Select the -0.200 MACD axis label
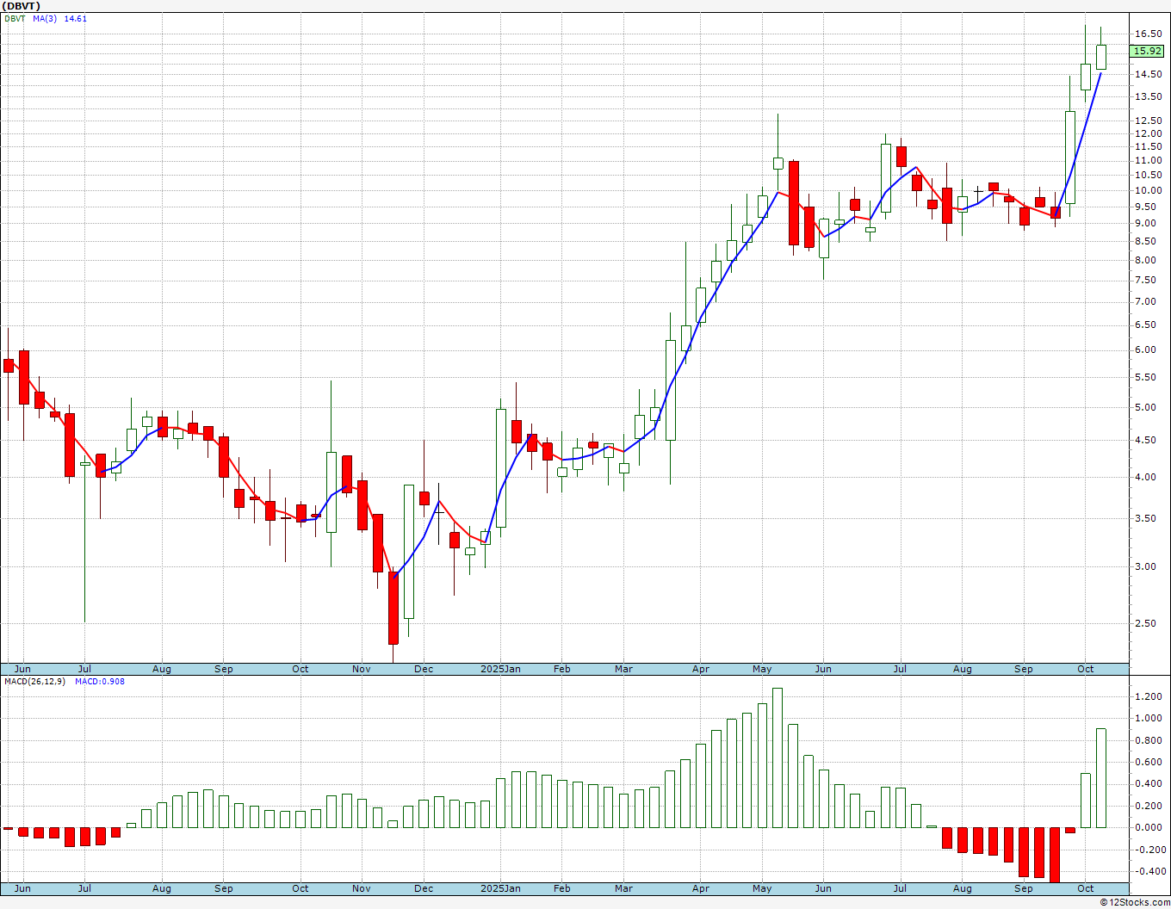The height and width of the screenshot is (909, 1171). pyautogui.click(x=1149, y=850)
